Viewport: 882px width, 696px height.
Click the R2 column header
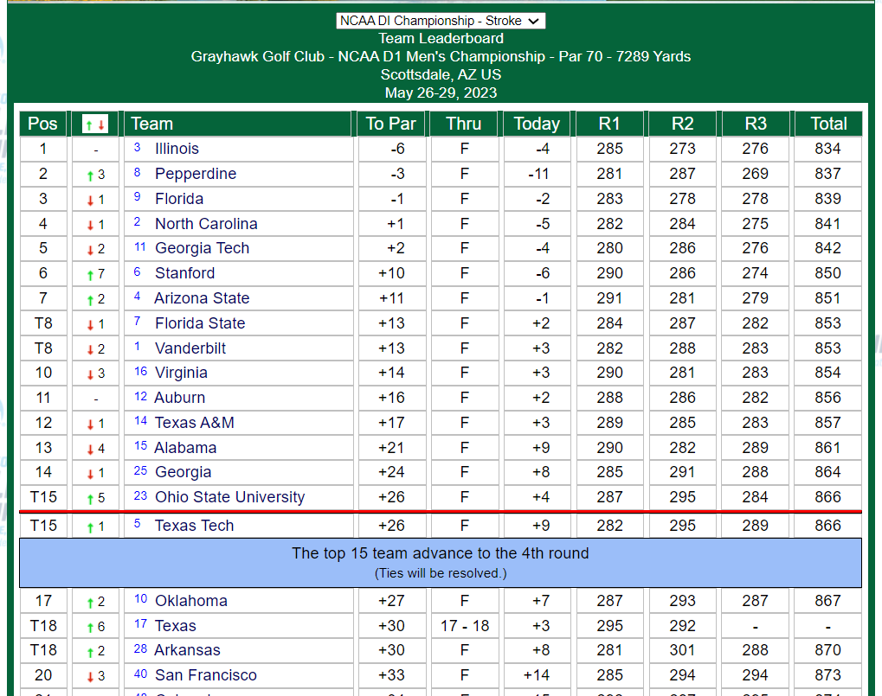682,124
